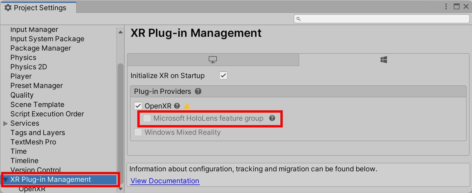This screenshot has height=193, width=472.
Task: Open help for Microsoft HoloLens feature group
Action: (272, 118)
